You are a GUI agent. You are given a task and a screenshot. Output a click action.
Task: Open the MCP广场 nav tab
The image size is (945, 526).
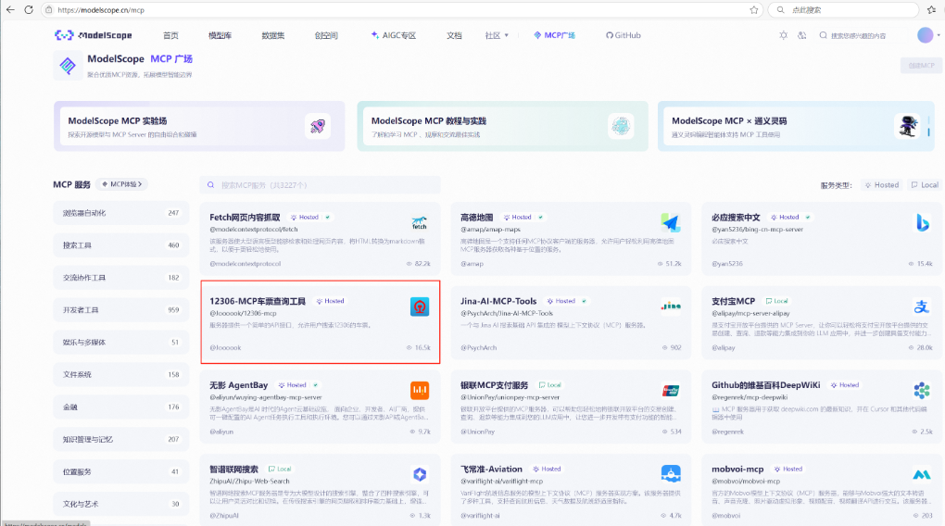coord(554,35)
